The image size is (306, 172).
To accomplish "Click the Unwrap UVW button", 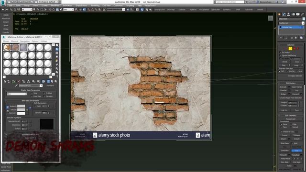I will 160,10.
